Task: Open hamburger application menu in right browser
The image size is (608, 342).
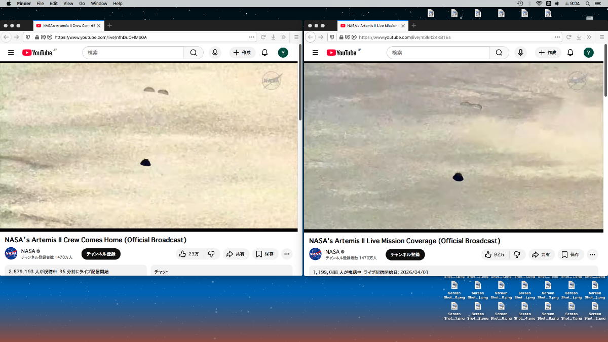Action: (x=601, y=37)
